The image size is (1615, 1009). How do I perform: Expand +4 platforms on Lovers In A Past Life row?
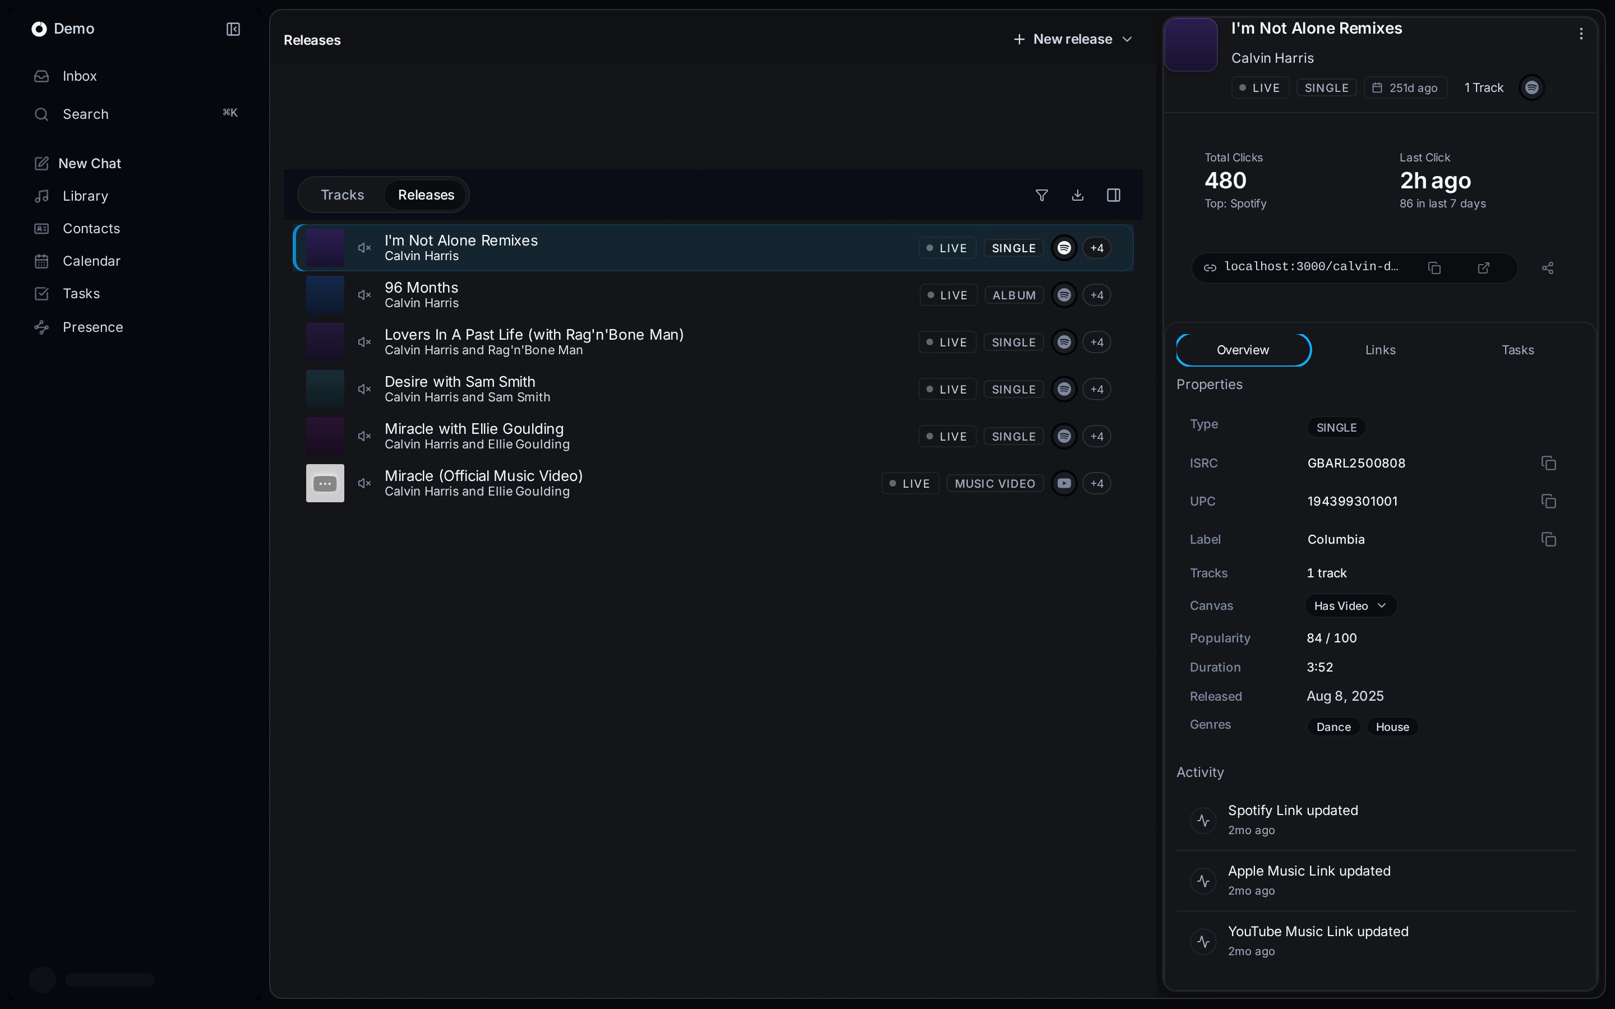(x=1096, y=342)
